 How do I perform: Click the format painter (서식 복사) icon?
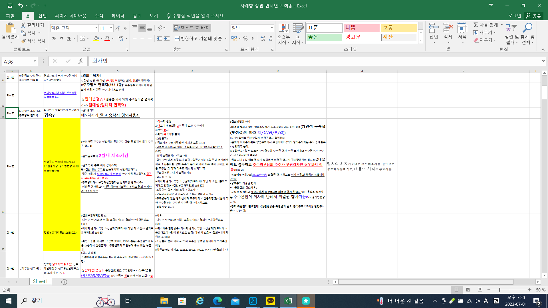(24, 41)
